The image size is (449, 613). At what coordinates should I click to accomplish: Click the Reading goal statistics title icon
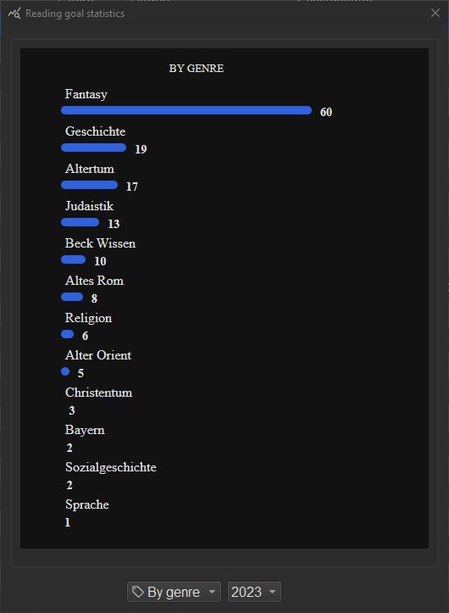14,14
